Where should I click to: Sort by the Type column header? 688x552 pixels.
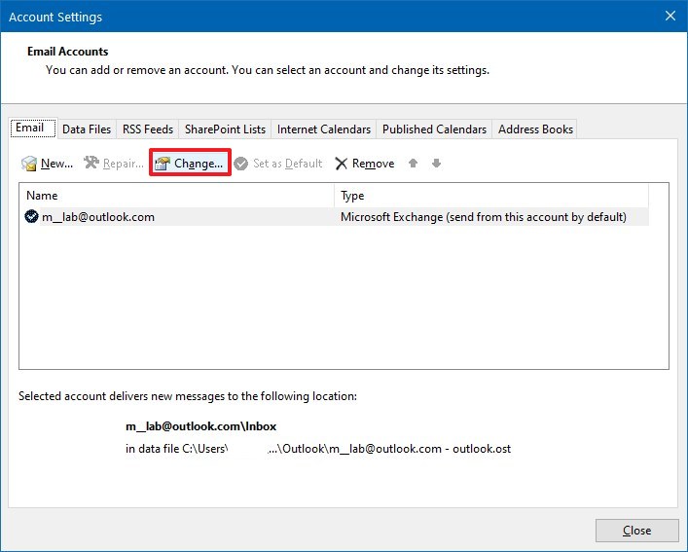pyautogui.click(x=491, y=196)
